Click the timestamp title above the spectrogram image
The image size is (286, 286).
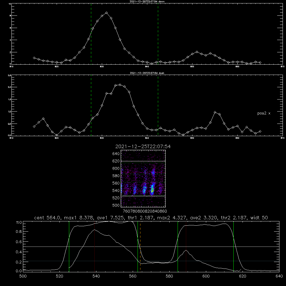[x=143, y=146]
